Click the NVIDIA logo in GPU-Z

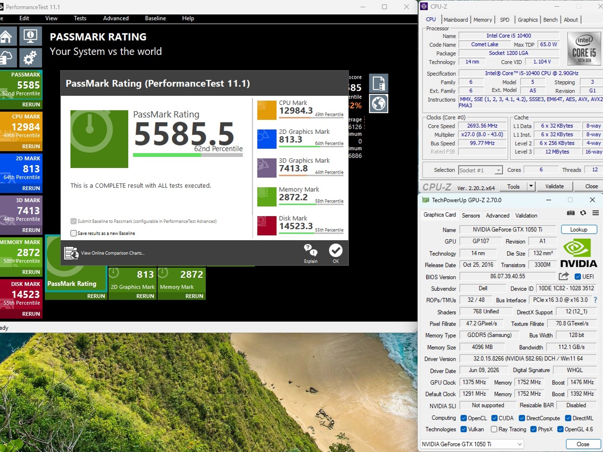(x=579, y=253)
